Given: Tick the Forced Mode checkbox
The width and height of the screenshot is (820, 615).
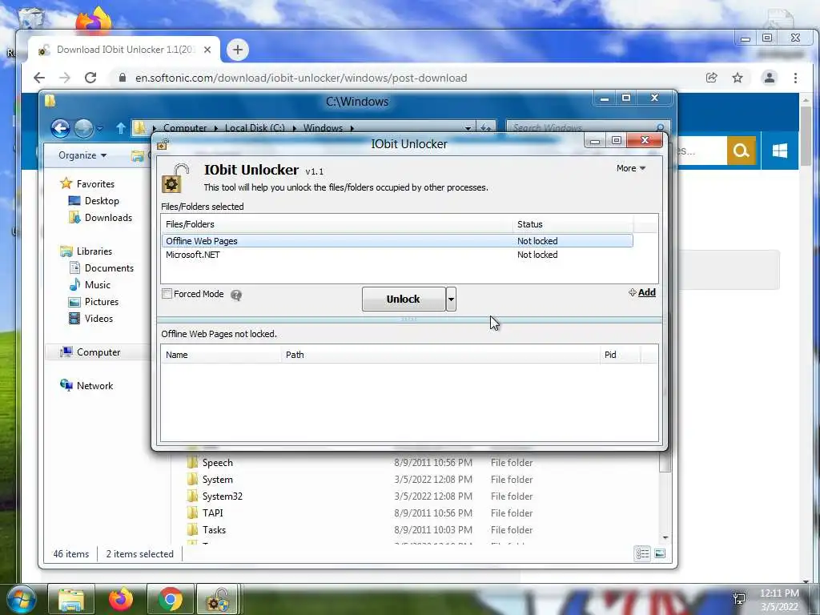Looking at the screenshot, I should click(167, 294).
